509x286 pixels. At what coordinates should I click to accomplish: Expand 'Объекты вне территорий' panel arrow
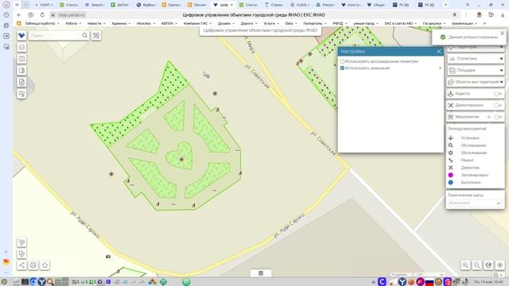tap(501, 82)
